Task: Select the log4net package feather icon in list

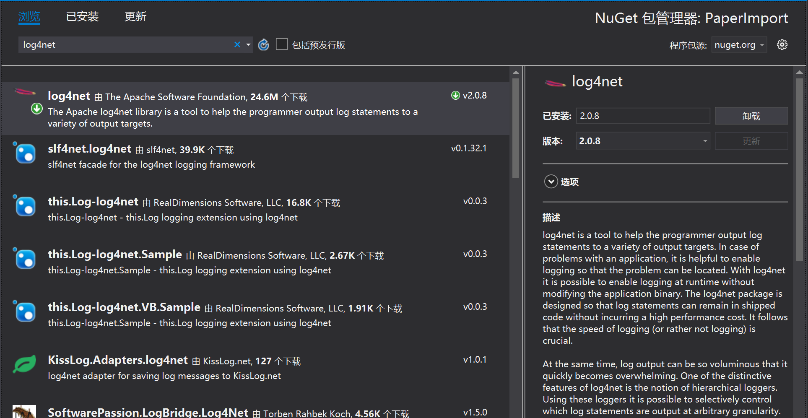Action: (x=25, y=91)
